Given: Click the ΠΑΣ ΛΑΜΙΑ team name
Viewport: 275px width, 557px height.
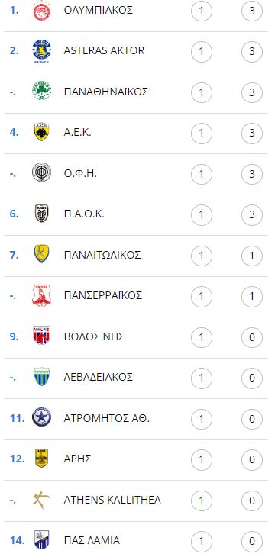Looking at the screenshot, I should (92, 540).
